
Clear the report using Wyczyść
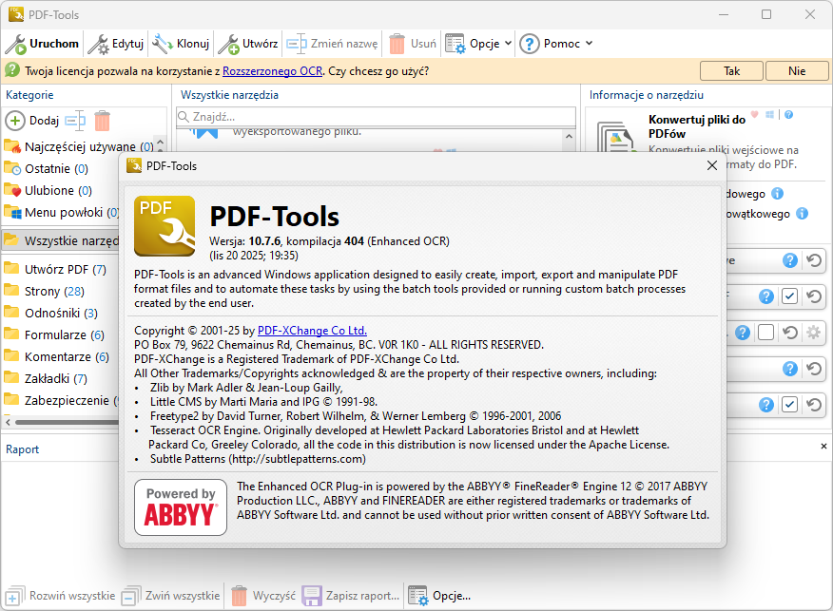[x=263, y=596]
